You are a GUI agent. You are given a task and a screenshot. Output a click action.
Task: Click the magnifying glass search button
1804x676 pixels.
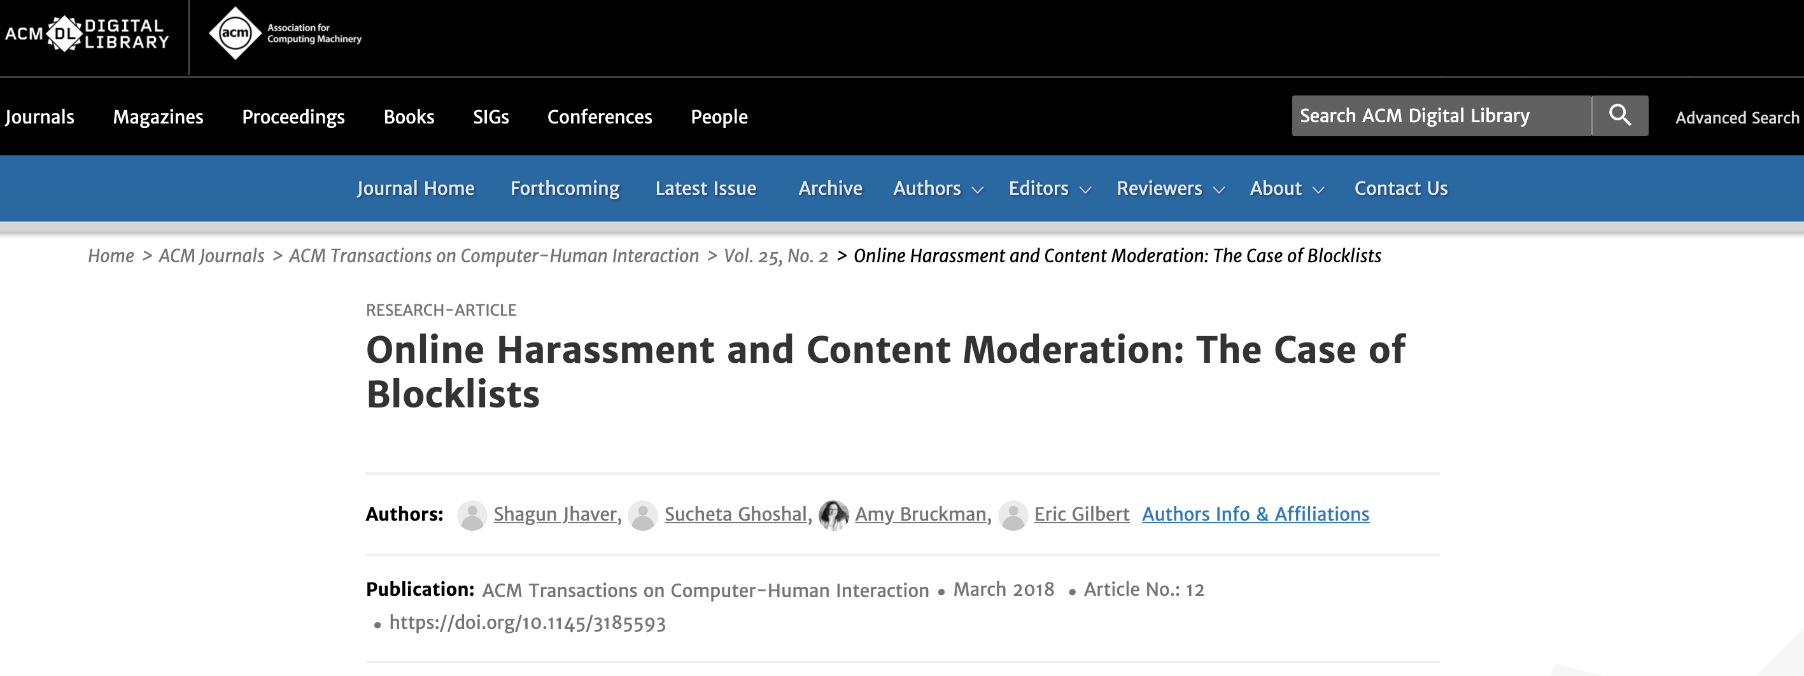[x=1620, y=116]
